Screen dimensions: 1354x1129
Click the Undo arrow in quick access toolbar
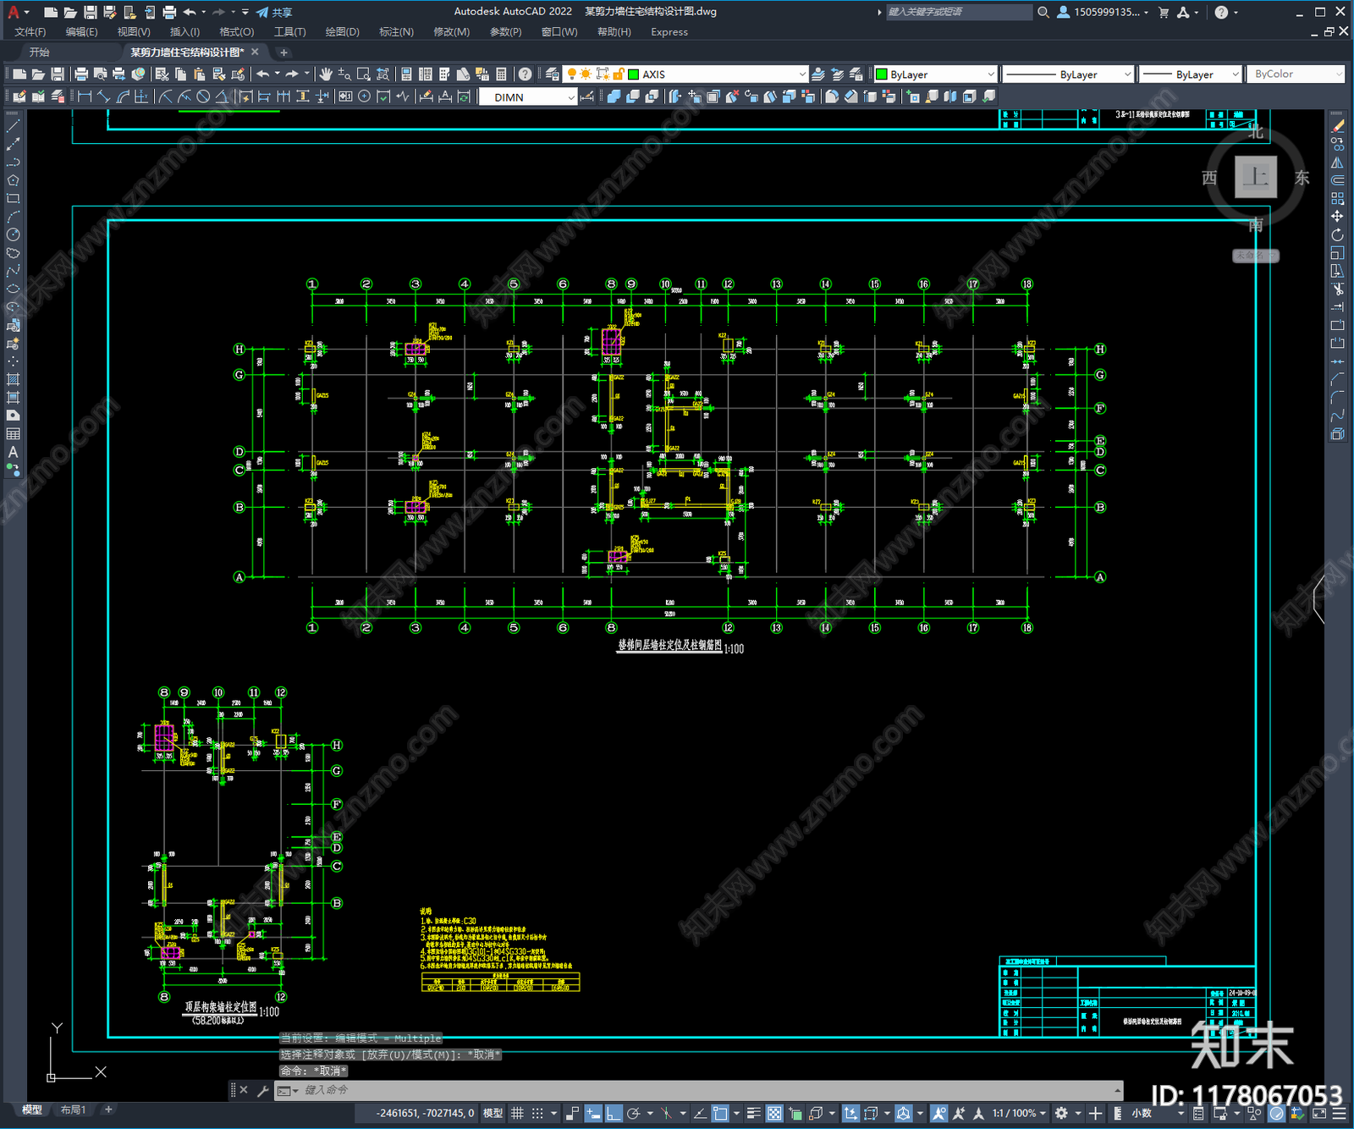pos(190,12)
